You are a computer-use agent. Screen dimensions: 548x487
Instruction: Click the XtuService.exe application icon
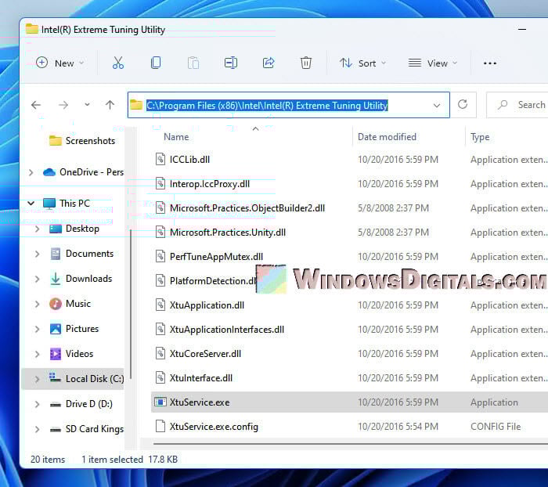click(x=160, y=402)
